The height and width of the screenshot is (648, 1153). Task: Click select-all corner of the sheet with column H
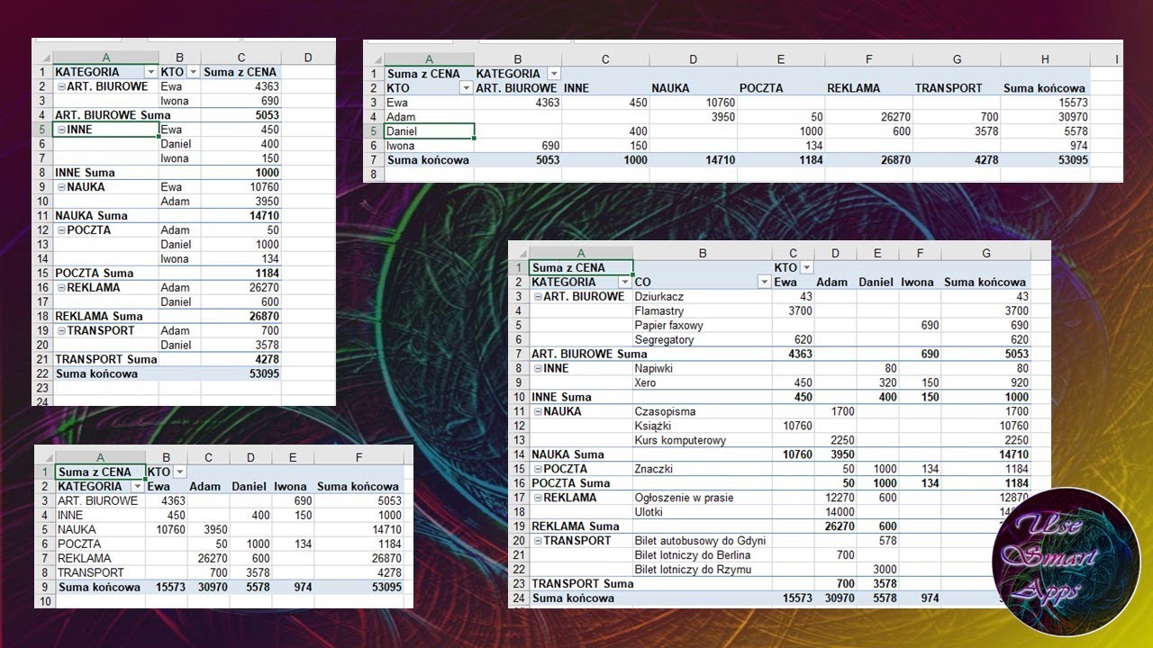tap(375, 59)
